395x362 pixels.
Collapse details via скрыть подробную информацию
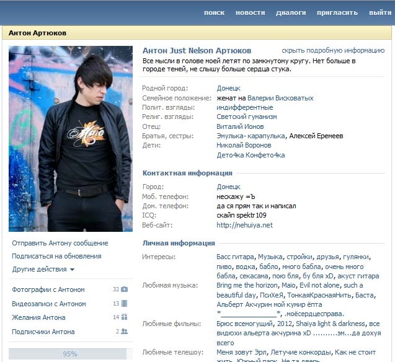tap(333, 51)
